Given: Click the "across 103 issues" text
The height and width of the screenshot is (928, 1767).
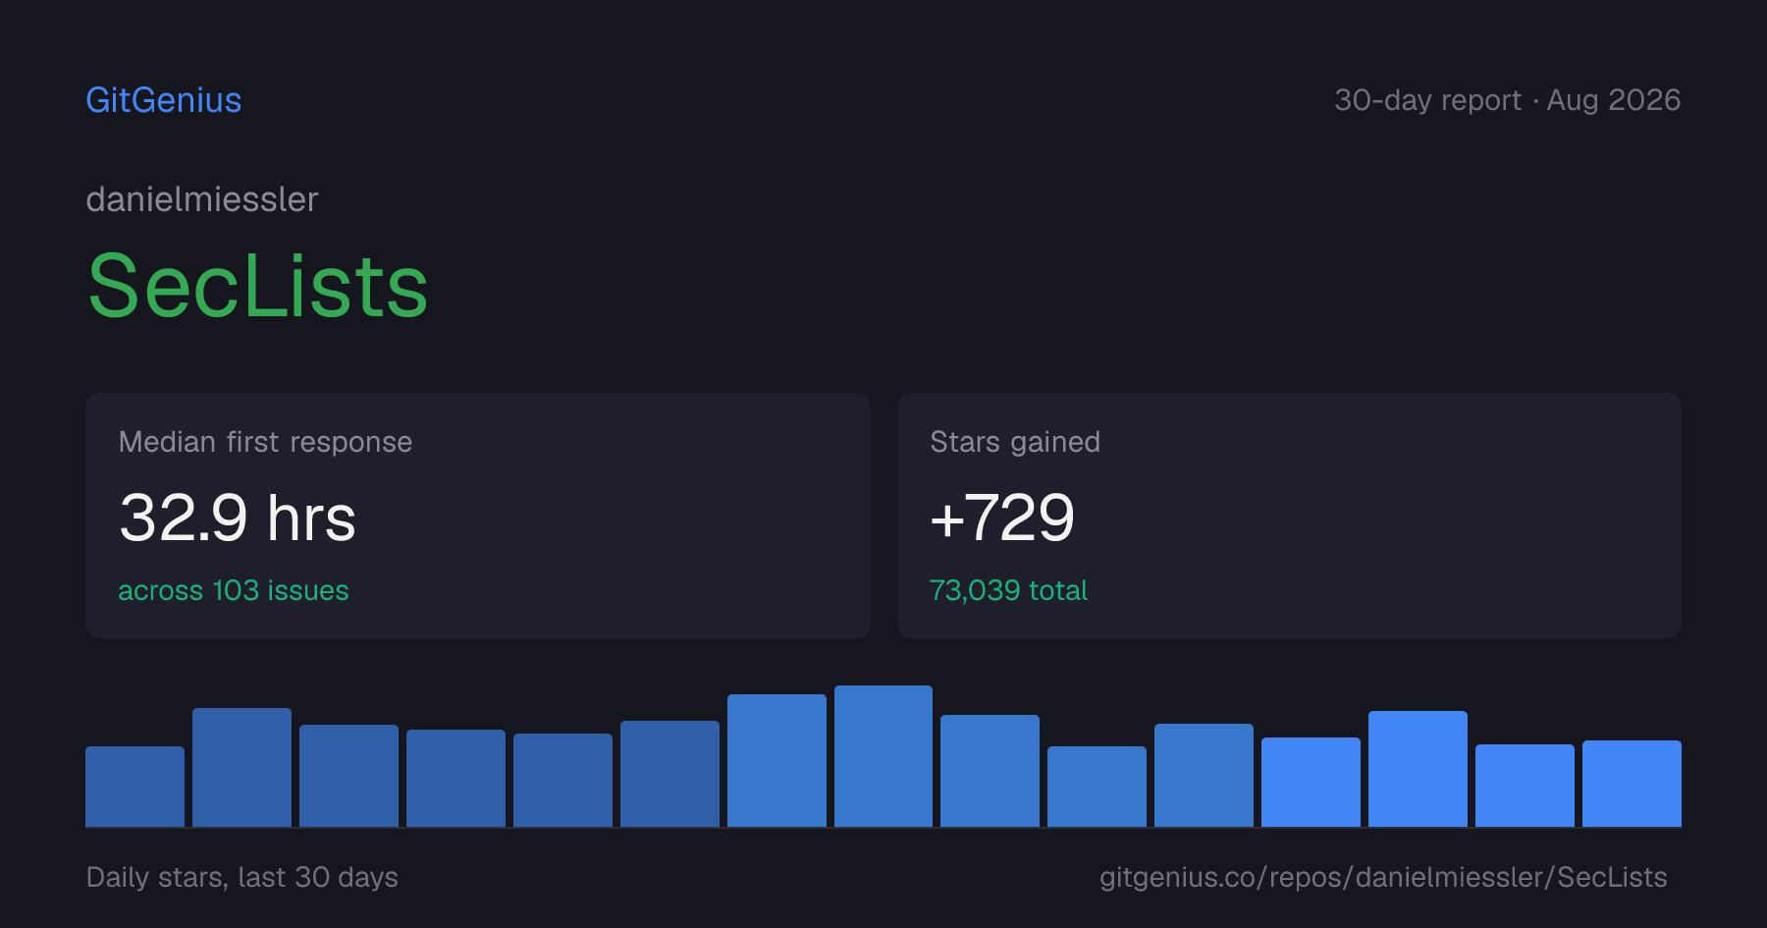Looking at the screenshot, I should click(234, 590).
